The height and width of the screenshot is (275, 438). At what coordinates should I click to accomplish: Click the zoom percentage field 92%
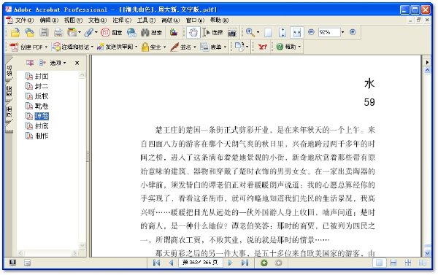[329, 32]
